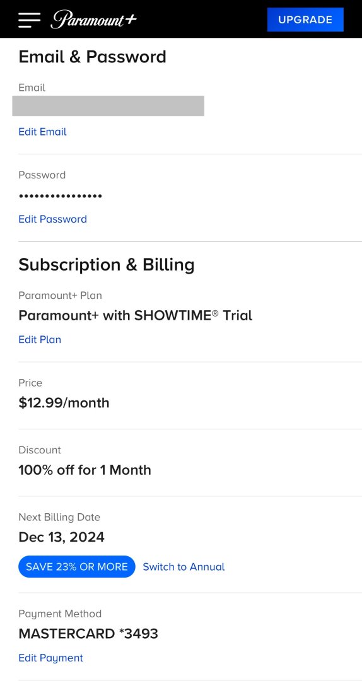The width and height of the screenshot is (362, 681).
Task: Click the Email & Password heading
Action: [x=92, y=57]
